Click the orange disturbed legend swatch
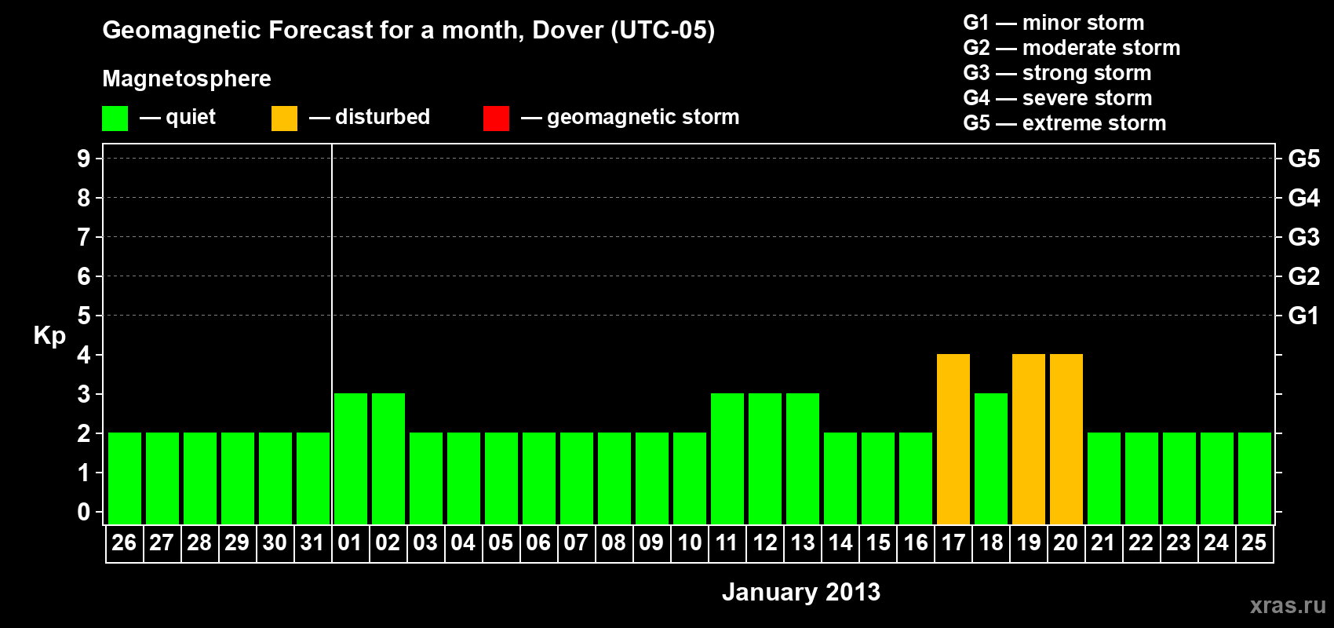The width and height of the screenshot is (1334, 628). coord(284,119)
